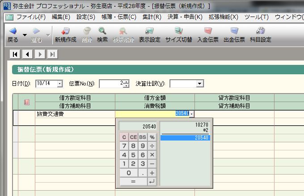Click calculator digit 7
The image size is (304, 196).
pos(124,146)
